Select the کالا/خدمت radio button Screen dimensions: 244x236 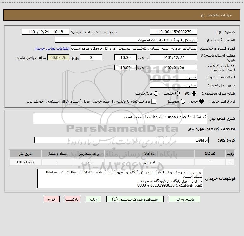156,93
